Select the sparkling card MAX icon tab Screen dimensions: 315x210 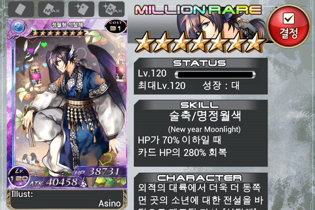112,9
